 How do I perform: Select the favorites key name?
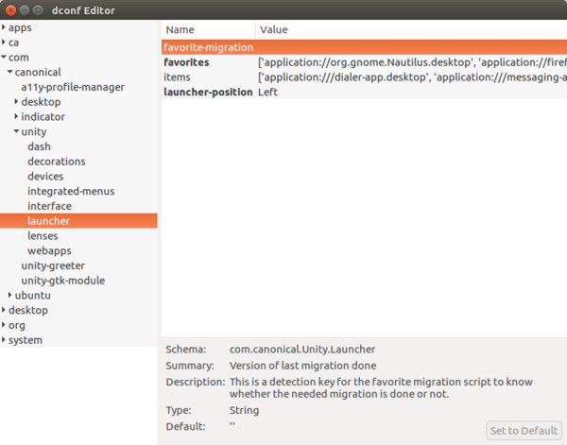coord(186,62)
